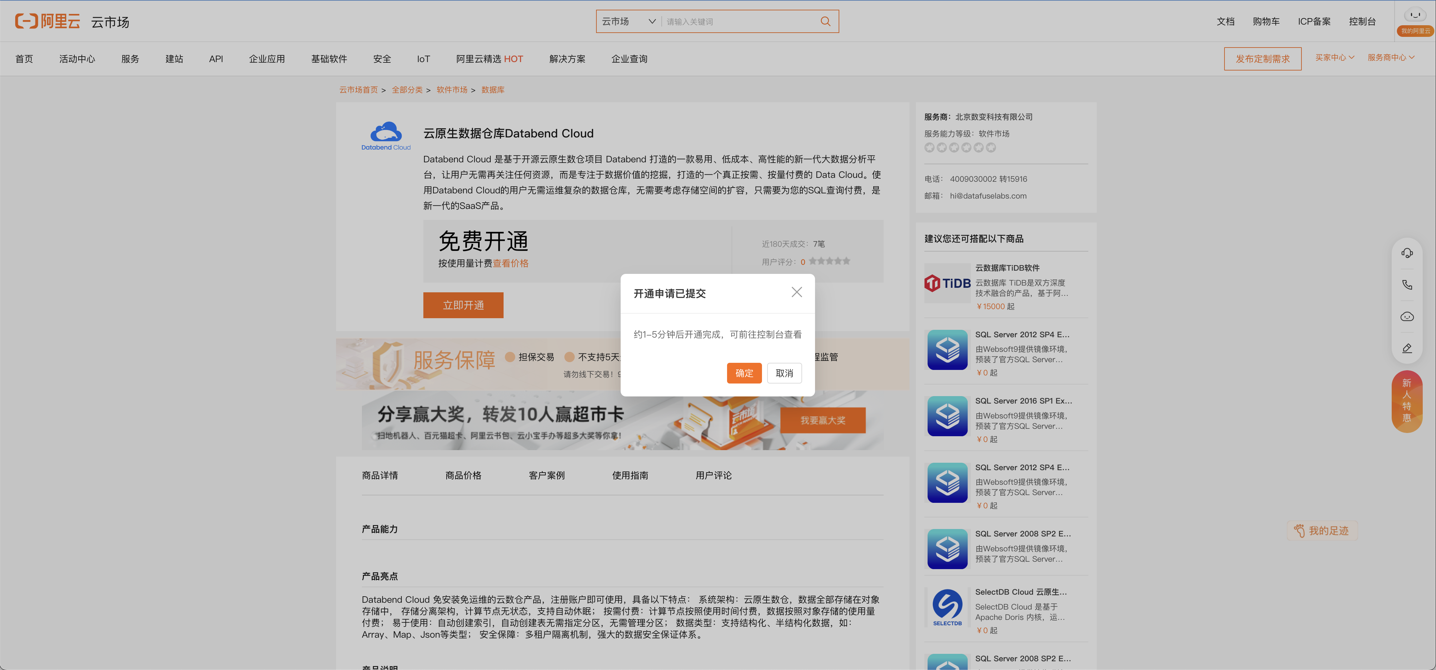Go to 数据库 breadcrumb
Screen dimensions: 1436x670
point(493,90)
